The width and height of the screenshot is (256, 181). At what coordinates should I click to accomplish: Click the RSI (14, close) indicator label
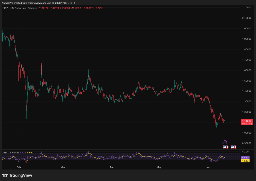click(x=11, y=153)
